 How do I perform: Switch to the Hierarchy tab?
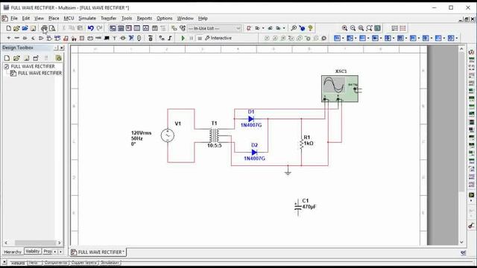[x=13, y=252]
